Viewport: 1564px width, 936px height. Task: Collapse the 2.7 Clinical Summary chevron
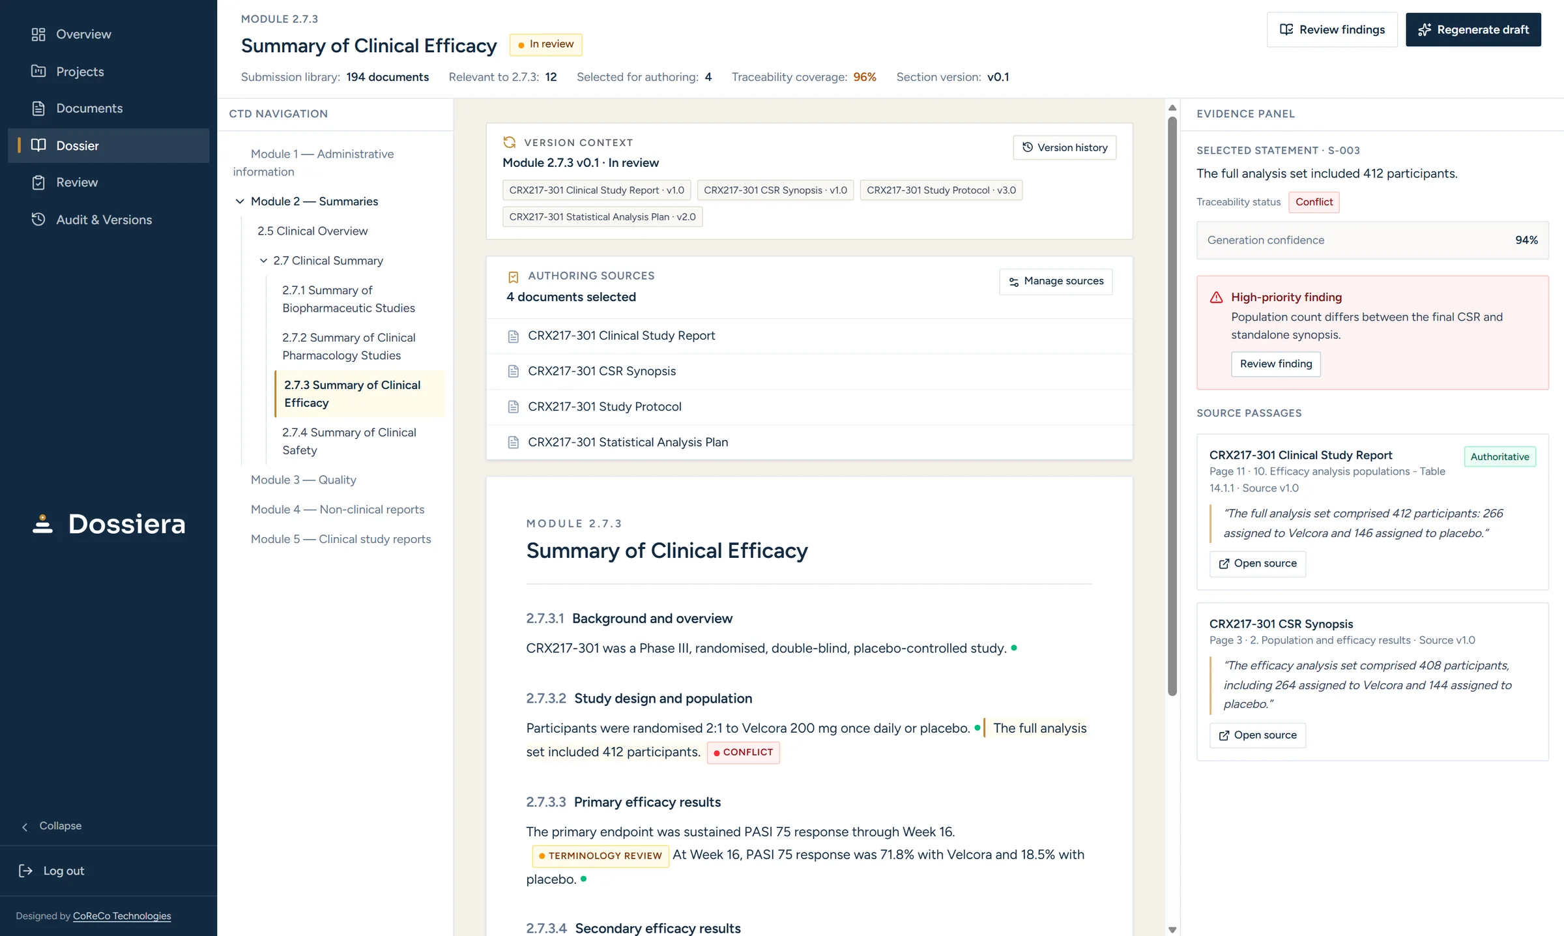[x=263, y=261]
